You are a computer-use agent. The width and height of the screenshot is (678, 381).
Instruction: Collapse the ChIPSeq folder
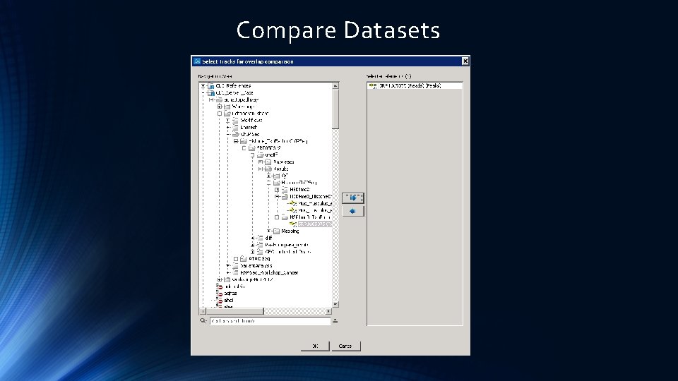(228, 134)
